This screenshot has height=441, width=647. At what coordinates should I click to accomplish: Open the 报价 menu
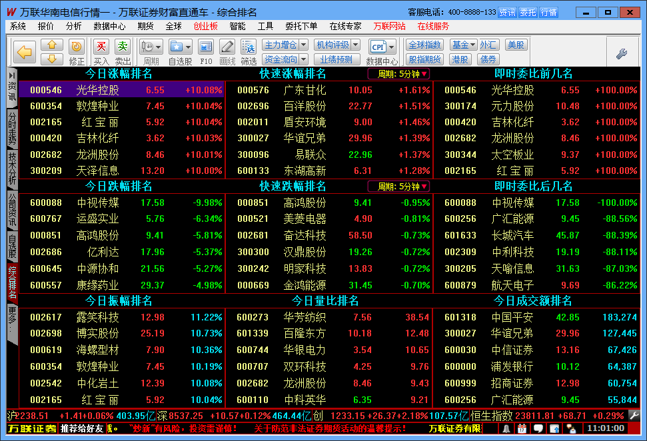(45, 27)
